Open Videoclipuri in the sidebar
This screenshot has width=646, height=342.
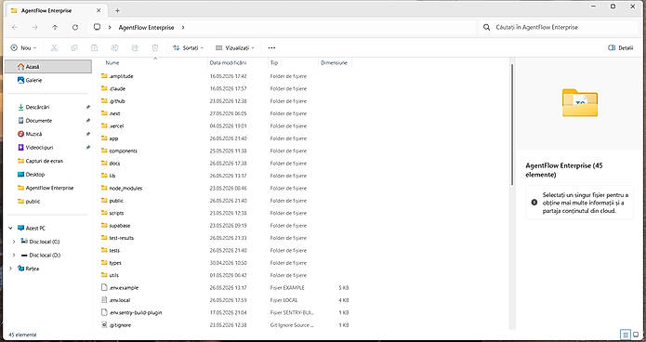coord(47,147)
